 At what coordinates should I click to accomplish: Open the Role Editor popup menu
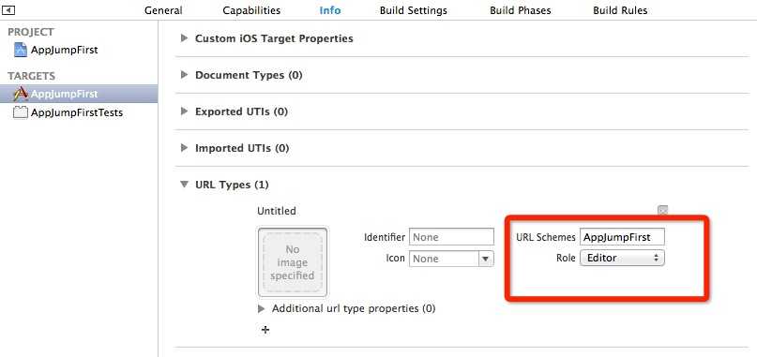[622, 258]
